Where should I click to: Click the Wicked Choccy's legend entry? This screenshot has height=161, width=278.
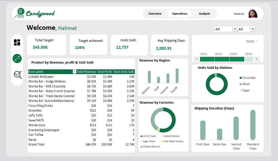pyautogui.click(x=150, y=147)
